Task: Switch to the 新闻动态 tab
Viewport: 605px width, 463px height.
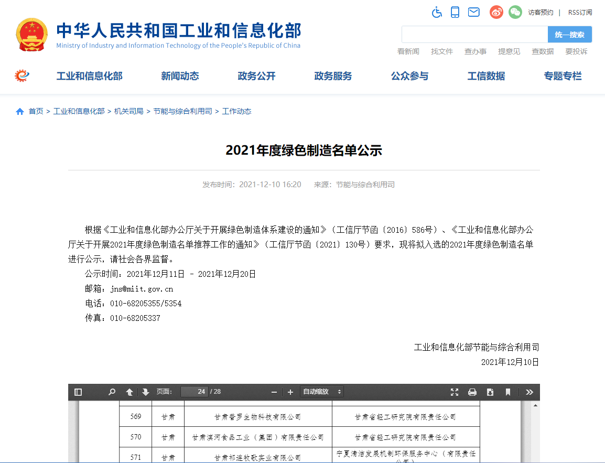Action: pyautogui.click(x=180, y=76)
